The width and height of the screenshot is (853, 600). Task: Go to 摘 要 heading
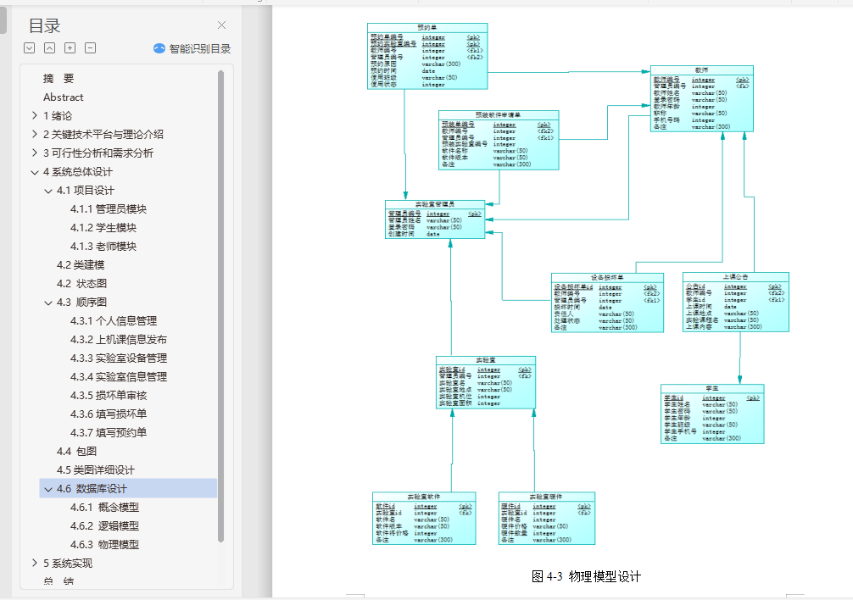pyautogui.click(x=59, y=78)
